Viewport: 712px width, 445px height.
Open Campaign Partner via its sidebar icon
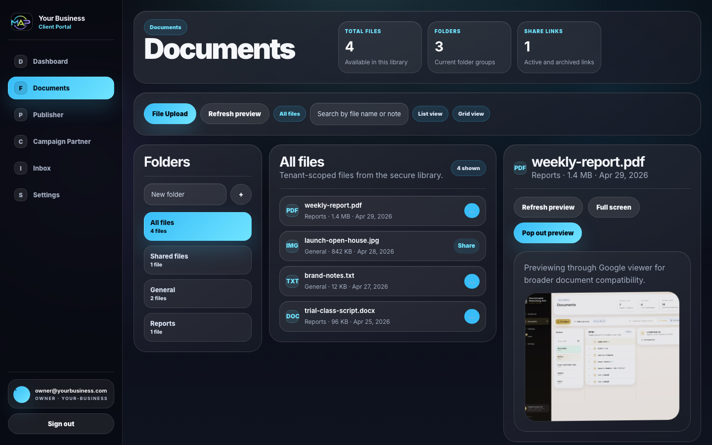coord(20,141)
